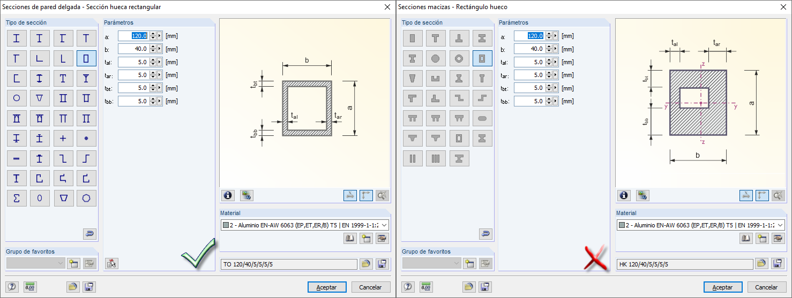Pick the oval section type in thin-walled dialog

point(40,198)
